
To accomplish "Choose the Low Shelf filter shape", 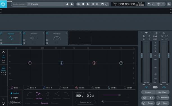I will click(39, 95).
